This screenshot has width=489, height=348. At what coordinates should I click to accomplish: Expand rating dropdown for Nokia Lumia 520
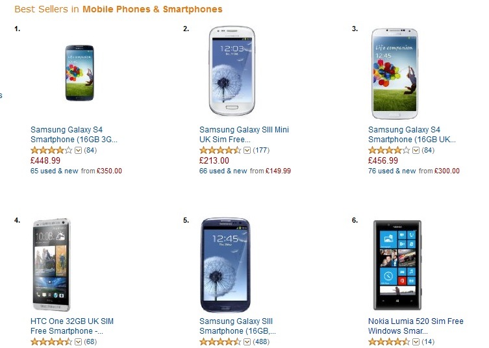pos(416,342)
